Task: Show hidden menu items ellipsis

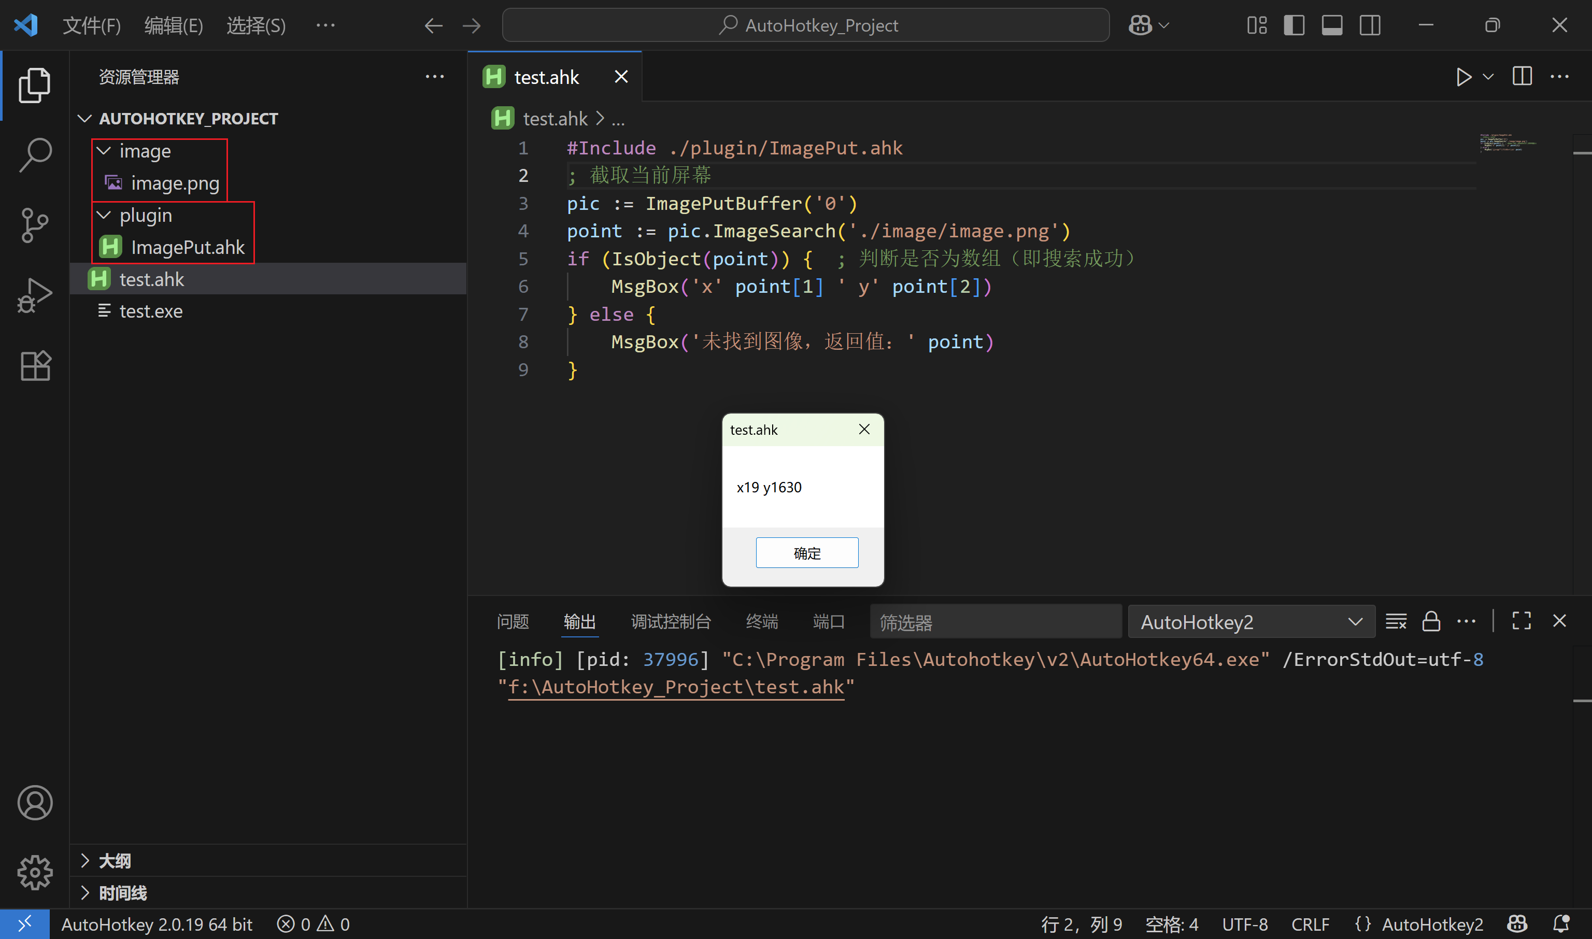Action: pos(325,25)
